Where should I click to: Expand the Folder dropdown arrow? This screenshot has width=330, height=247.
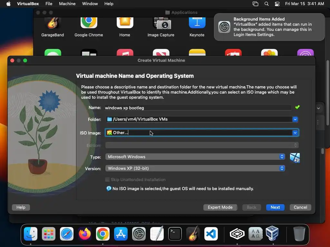click(295, 119)
